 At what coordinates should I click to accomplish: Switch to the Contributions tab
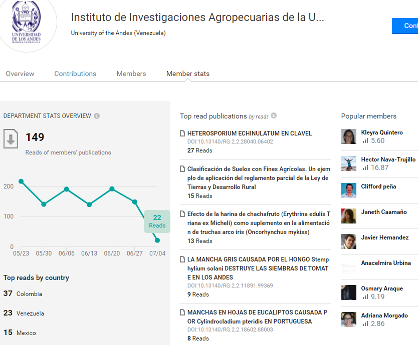pyautogui.click(x=75, y=73)
